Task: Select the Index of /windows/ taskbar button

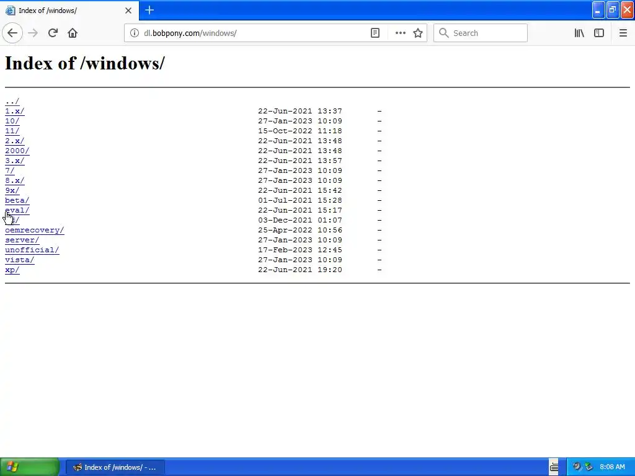Action: point(115,467)
